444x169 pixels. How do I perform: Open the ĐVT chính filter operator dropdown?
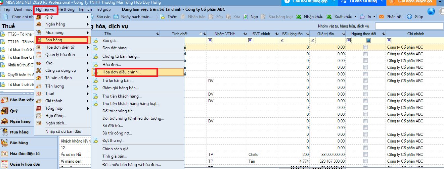click(250, 41)
